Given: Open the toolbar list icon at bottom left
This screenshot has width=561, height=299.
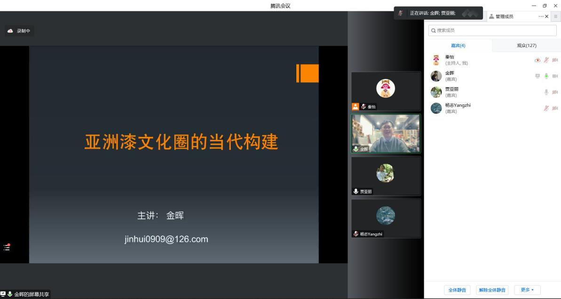Looking at the screenshot, I should pos(7,247).
